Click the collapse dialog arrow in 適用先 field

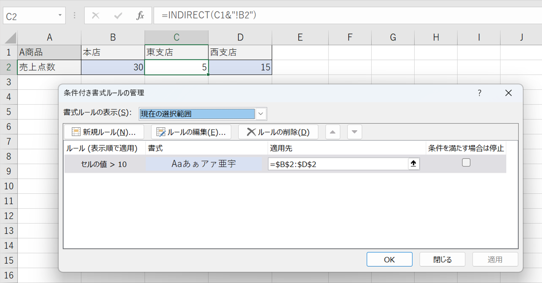click(x=413, y=164)
